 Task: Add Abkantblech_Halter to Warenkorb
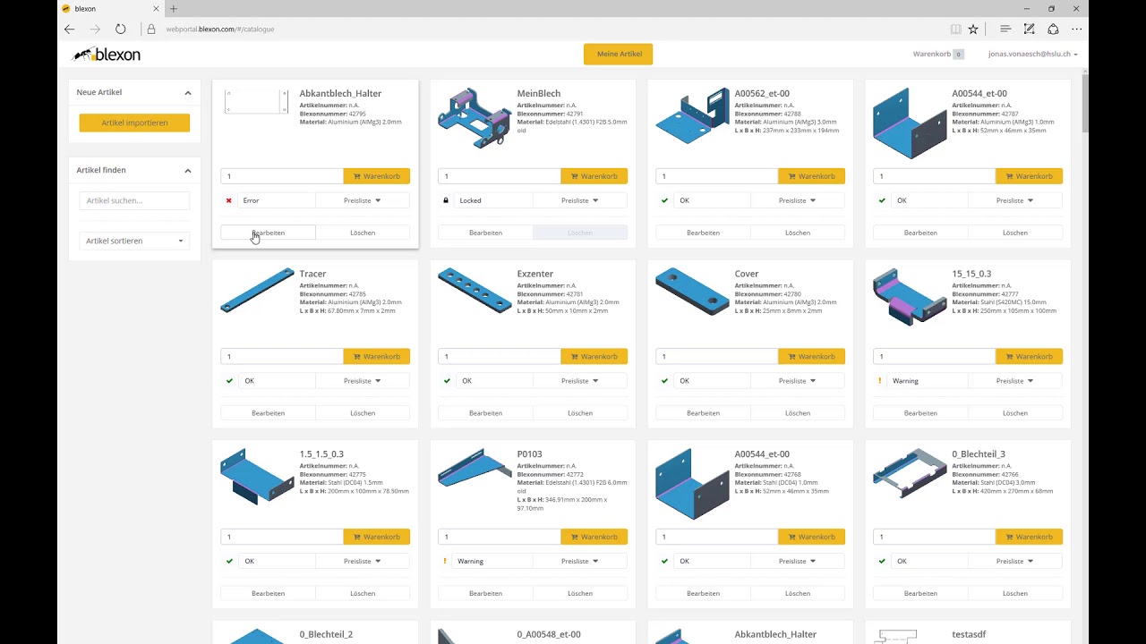(x=376, y=176)
